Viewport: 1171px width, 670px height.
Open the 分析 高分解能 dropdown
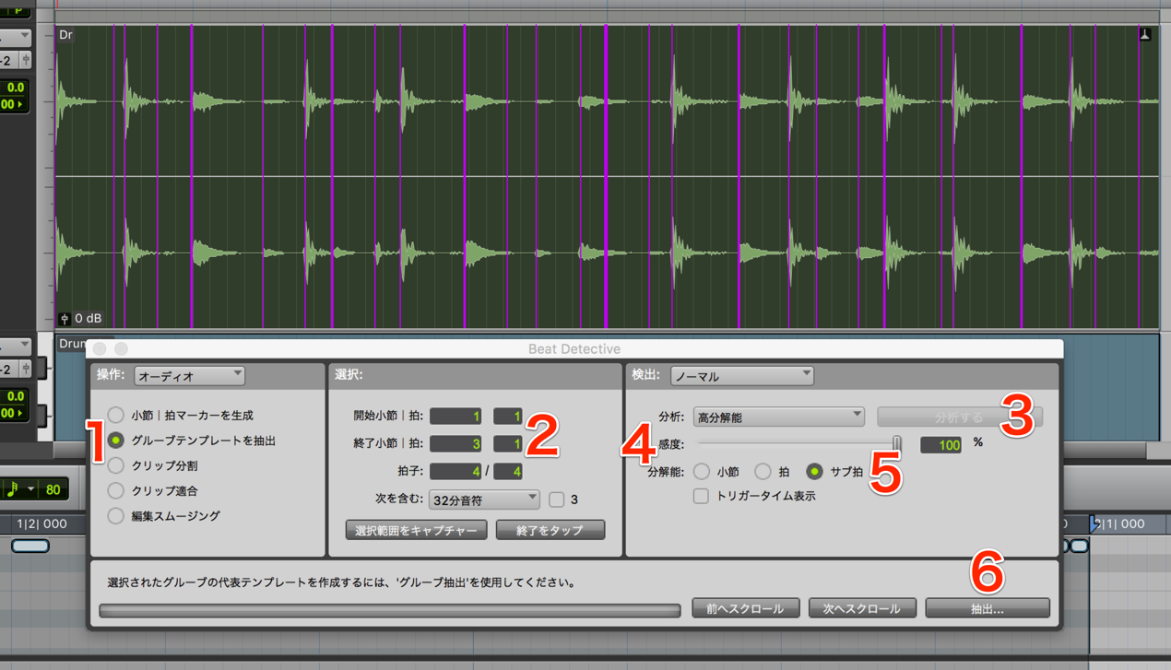click(778, 417)
